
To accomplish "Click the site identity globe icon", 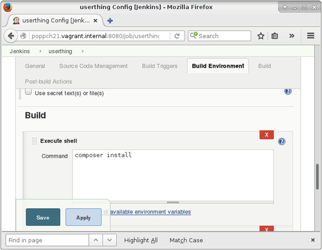I will click(23, 36).
